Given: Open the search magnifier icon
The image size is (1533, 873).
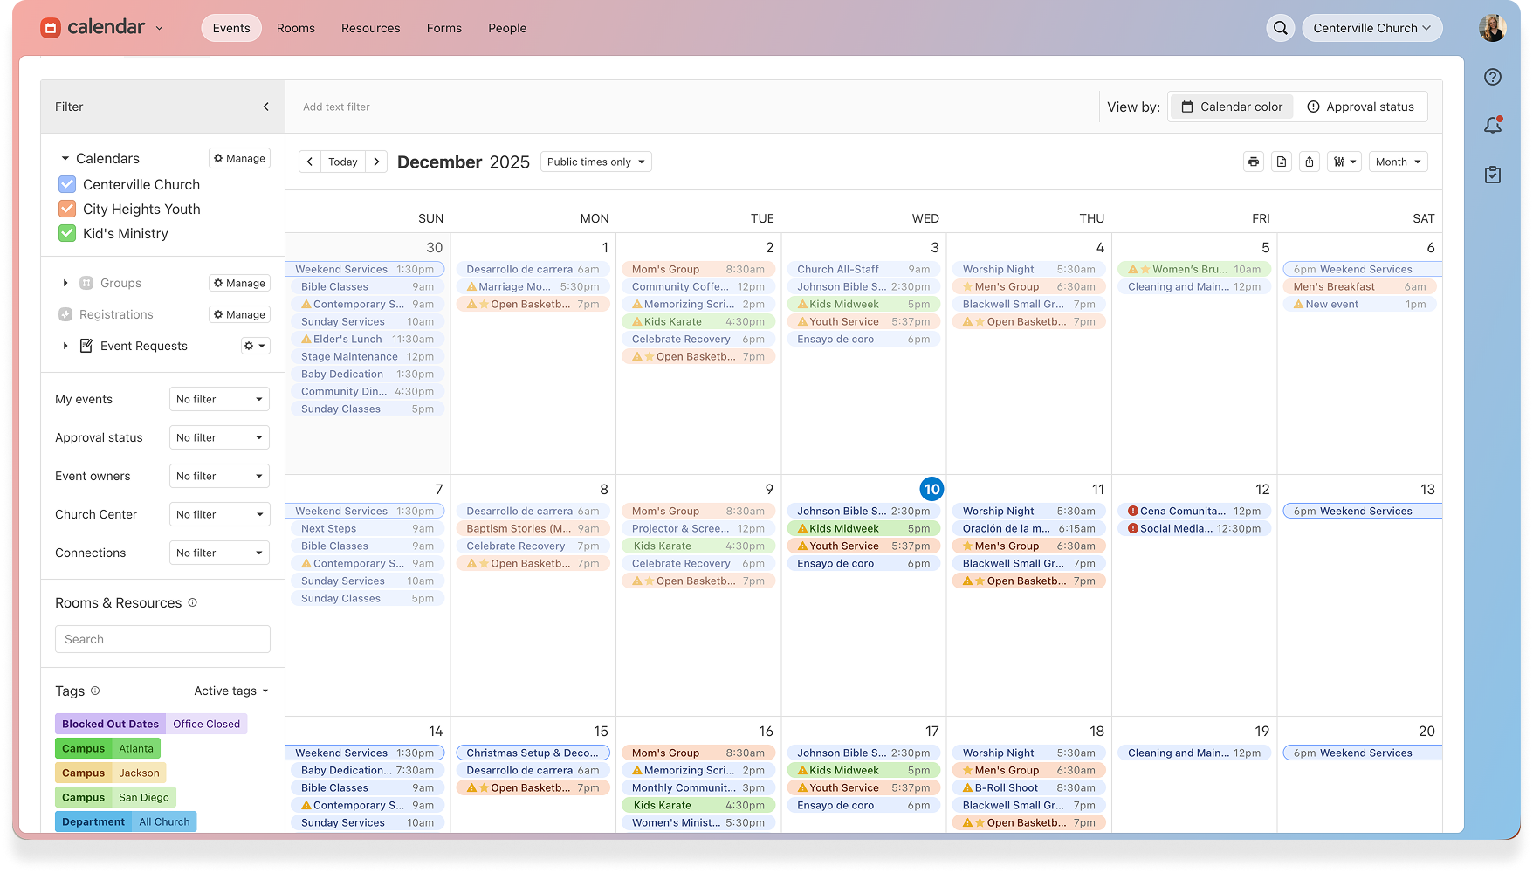Looking at the screenshot, I should pyautogui.click(x=1281, y=28).
